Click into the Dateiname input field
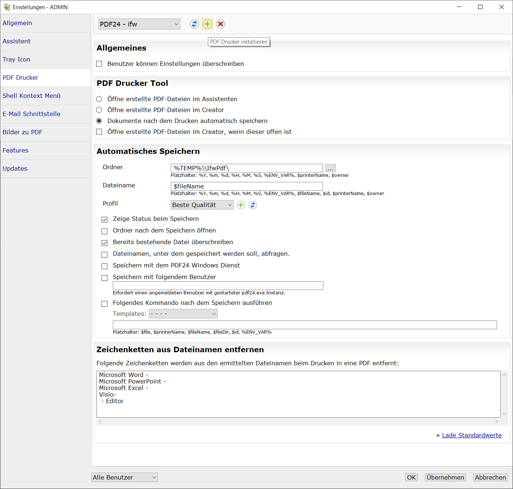 [246, 186]
